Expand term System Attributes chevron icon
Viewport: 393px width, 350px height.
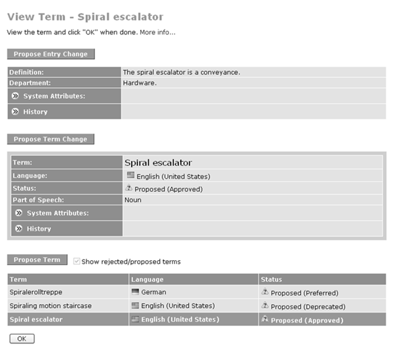point(19,213)
